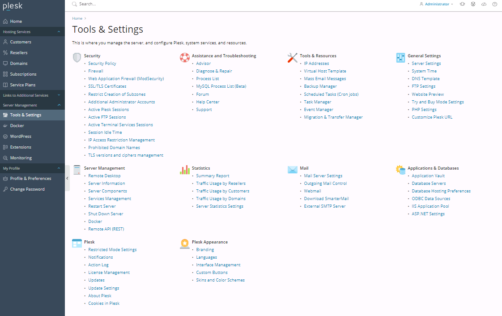This screenshot has height=316, width=502.
Task: Click the Plesk section panel icon
Action: tap(77, 243)
